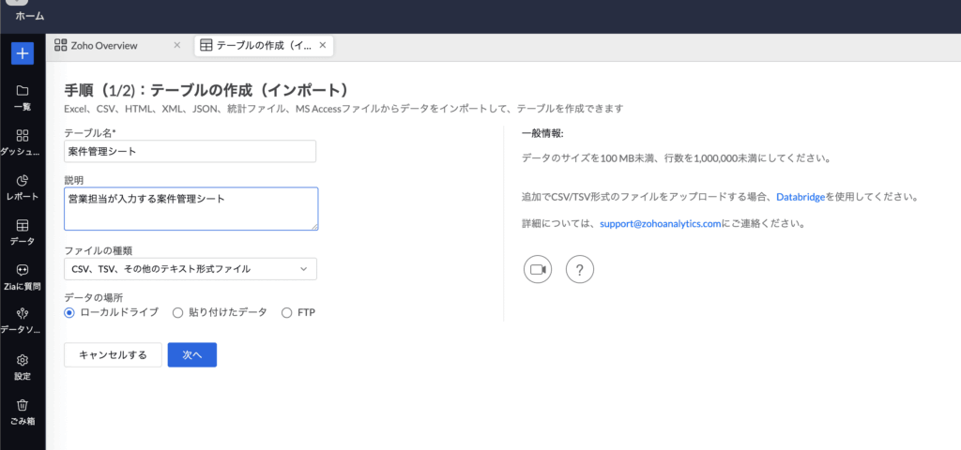Open the 設定 gear icon
Viewport: 961px width, 450px height.
[23, 360]
